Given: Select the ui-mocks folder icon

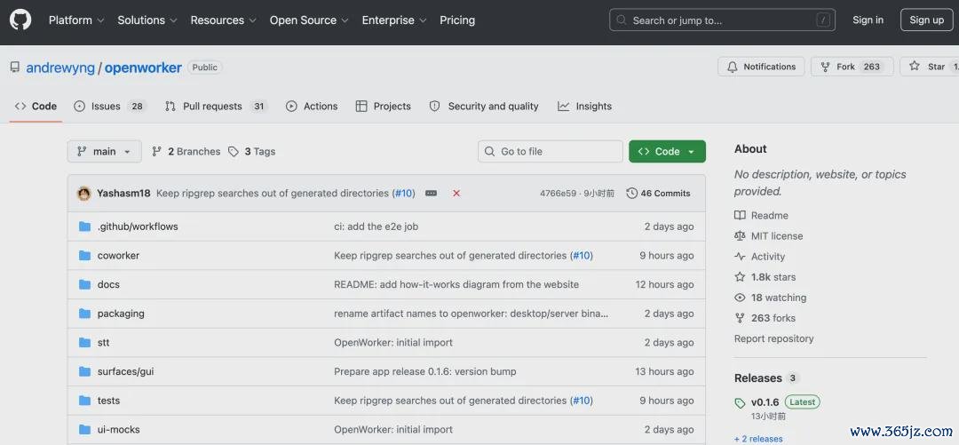Looking at the screenshot, I should pos(85,430).
